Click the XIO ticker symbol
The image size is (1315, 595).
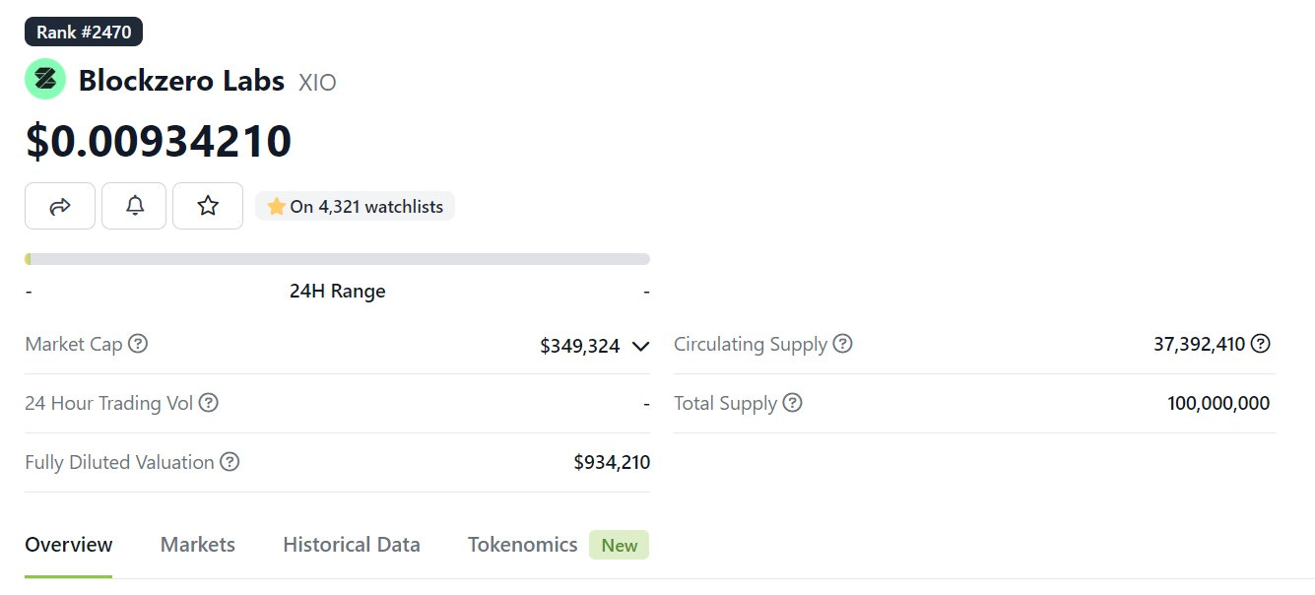(x=318, y=82)
